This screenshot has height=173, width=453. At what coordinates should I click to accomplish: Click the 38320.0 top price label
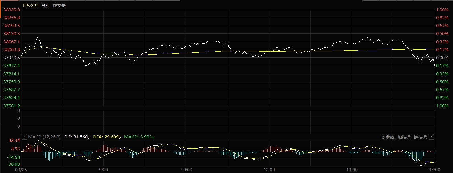pyautogui.click(x=12, y=10)
